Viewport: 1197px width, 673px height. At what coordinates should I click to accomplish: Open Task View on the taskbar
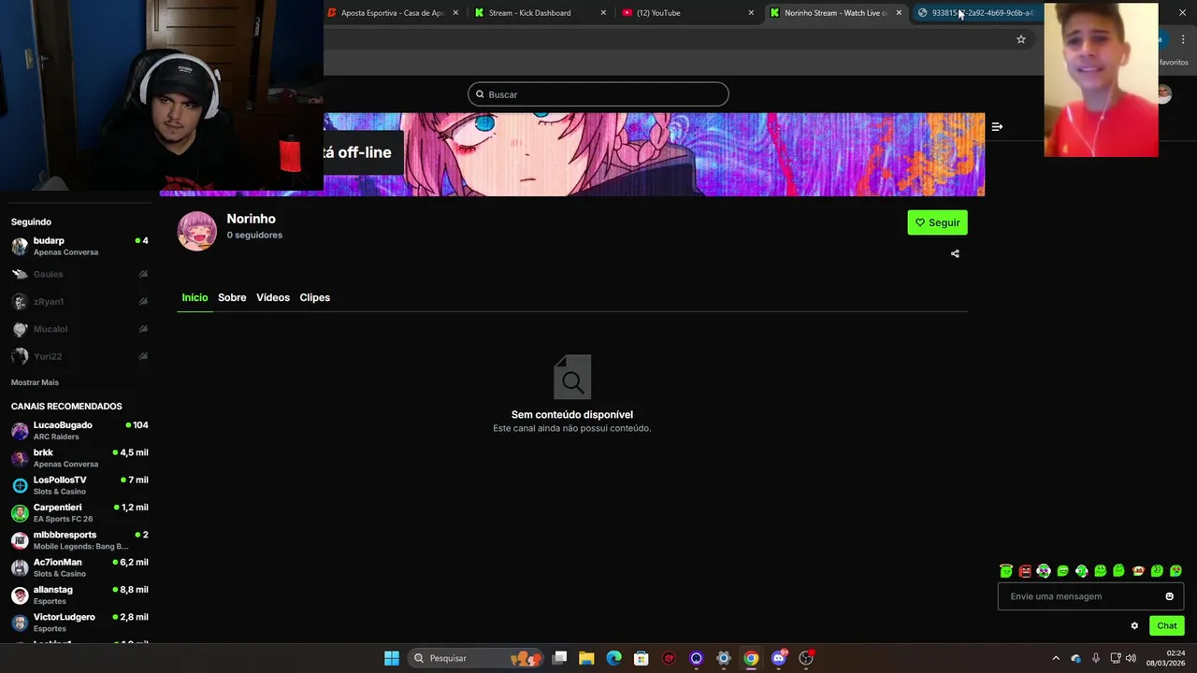point(559,658)
